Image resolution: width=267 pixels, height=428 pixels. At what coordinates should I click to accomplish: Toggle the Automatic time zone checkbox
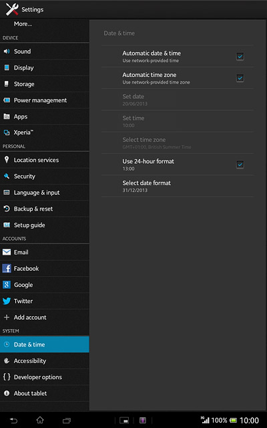[x=240, y=78]
